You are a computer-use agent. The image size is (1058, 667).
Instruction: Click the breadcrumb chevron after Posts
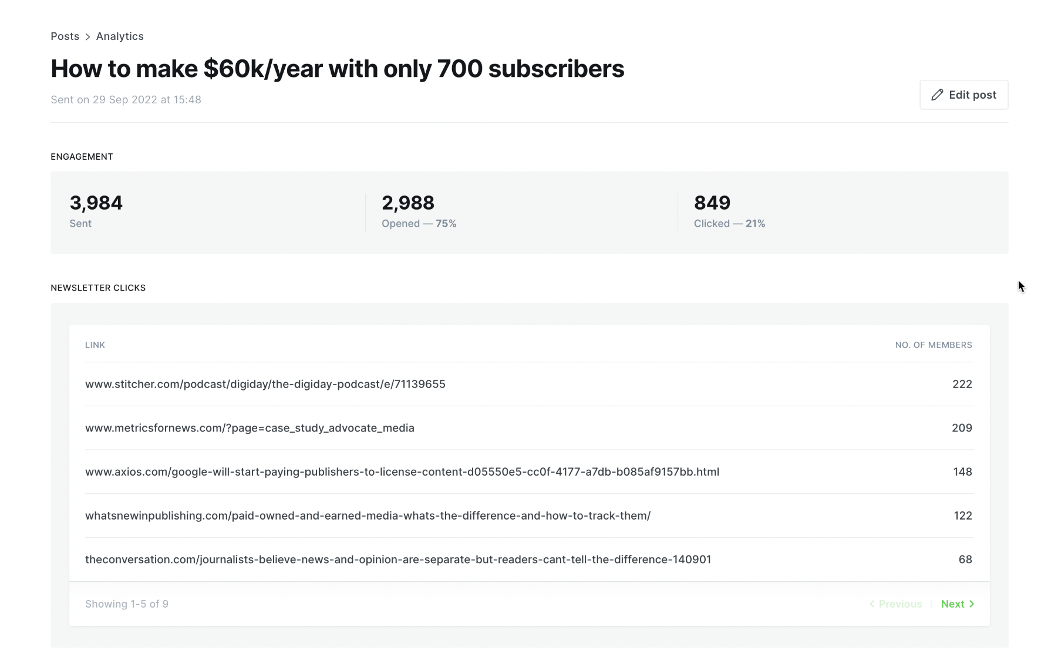point(87,37)
